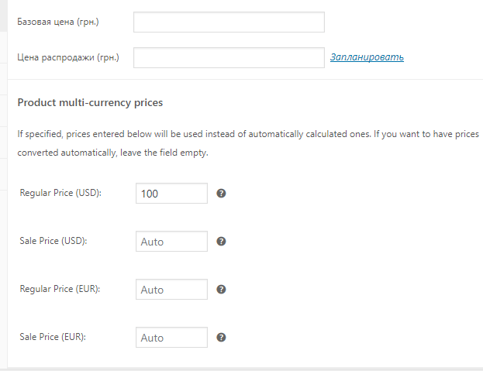Click the Regular Price (EUR) label text
The width and height of the screenshot is (483, 371).
(60, 289)
